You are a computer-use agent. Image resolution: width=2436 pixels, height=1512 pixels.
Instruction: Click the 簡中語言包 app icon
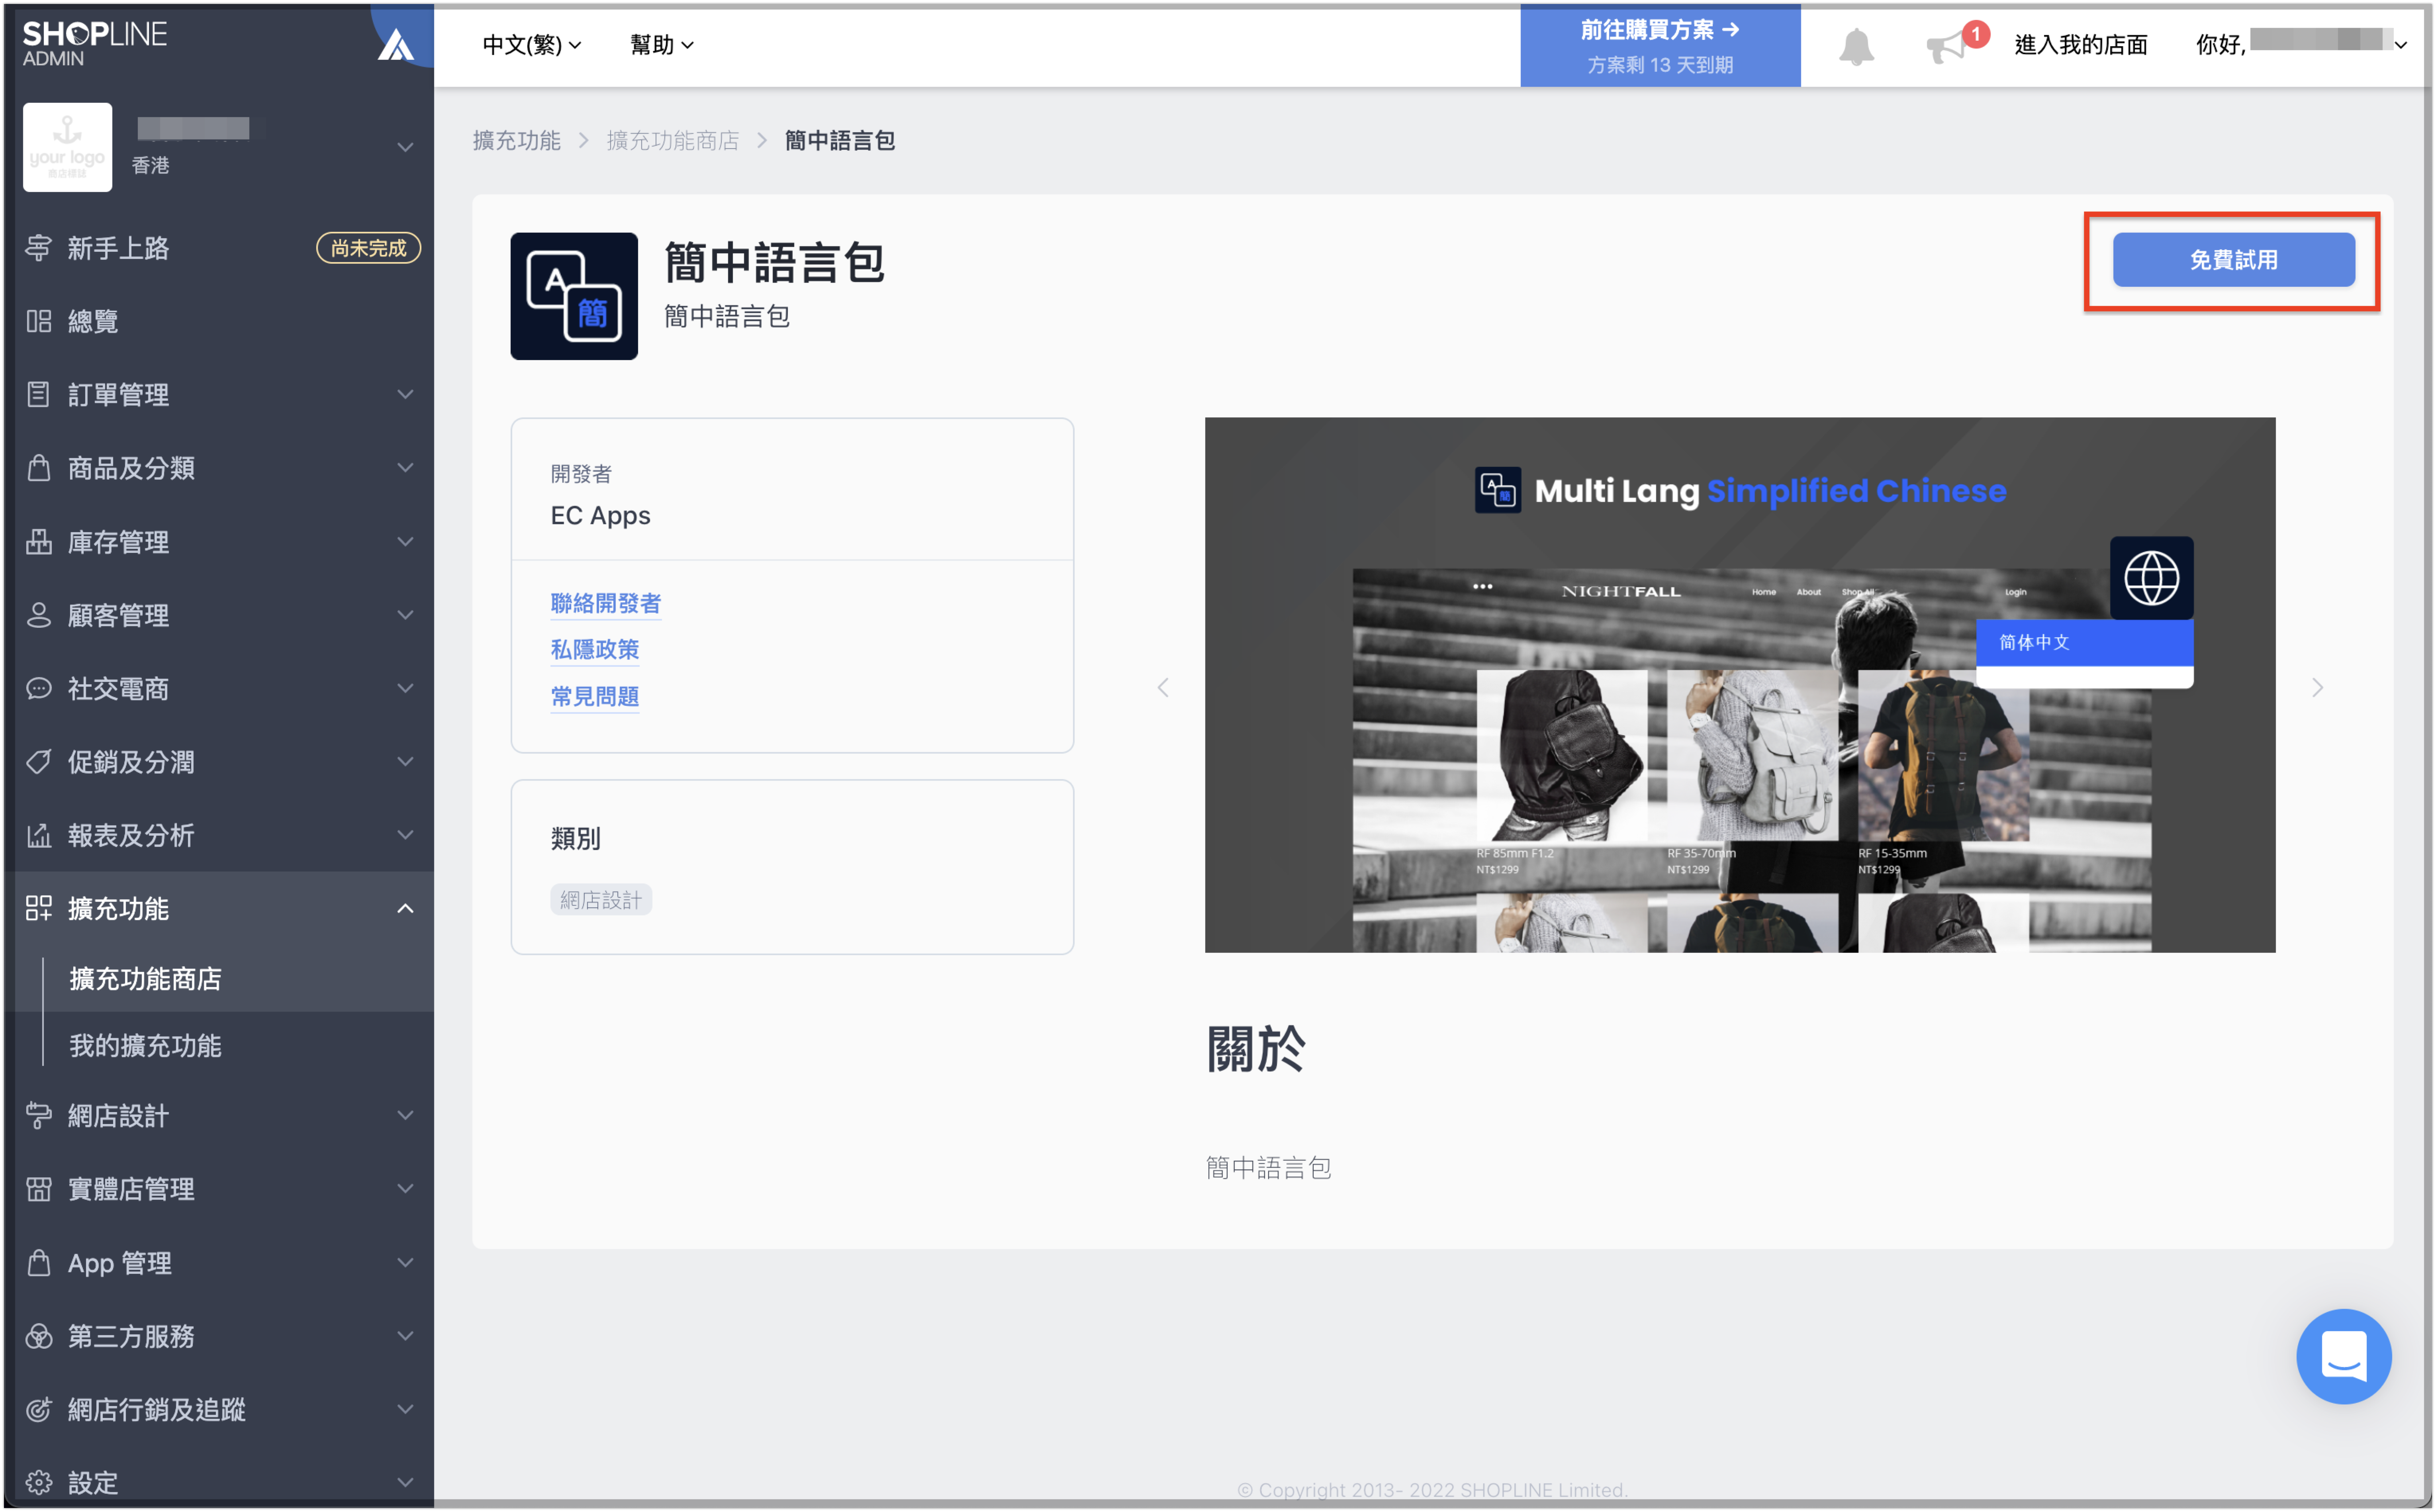tap(574, 296)
